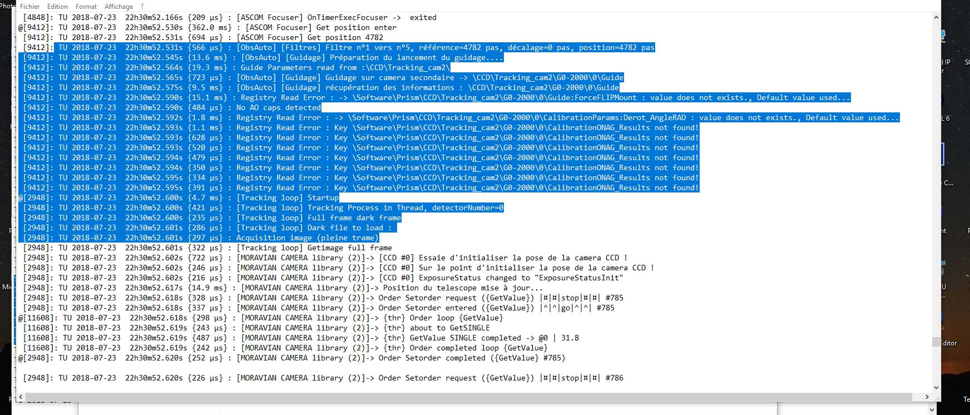The height and width of the screenshot is (415, 970).
Task: Click the 'Get position 4782' log line
Action: click(345, 38)
